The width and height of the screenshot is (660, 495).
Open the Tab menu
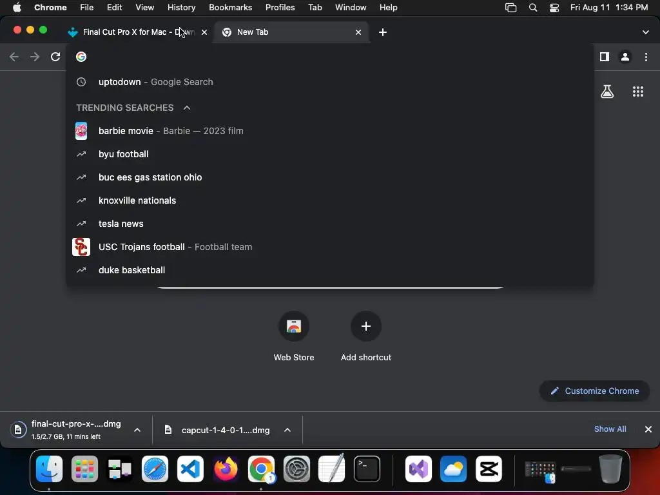tap(315, 8)
